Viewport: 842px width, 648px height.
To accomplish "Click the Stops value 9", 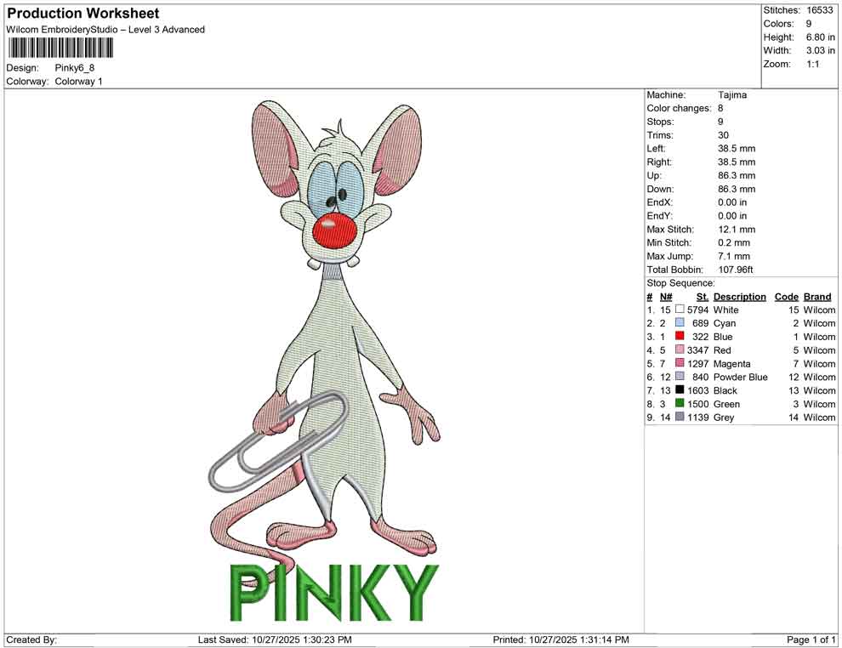I will (720, 122).
